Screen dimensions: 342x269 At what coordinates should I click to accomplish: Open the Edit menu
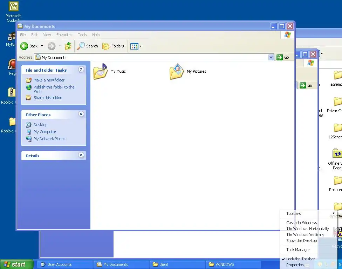(x=34, y=35)
